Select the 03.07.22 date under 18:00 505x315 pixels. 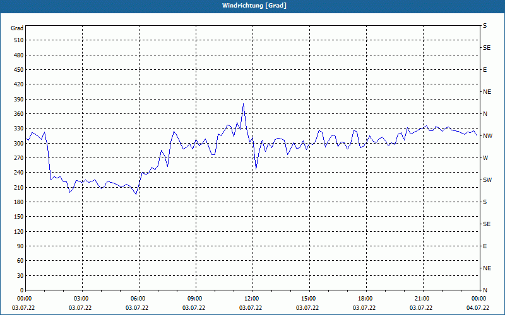(364, 308)
